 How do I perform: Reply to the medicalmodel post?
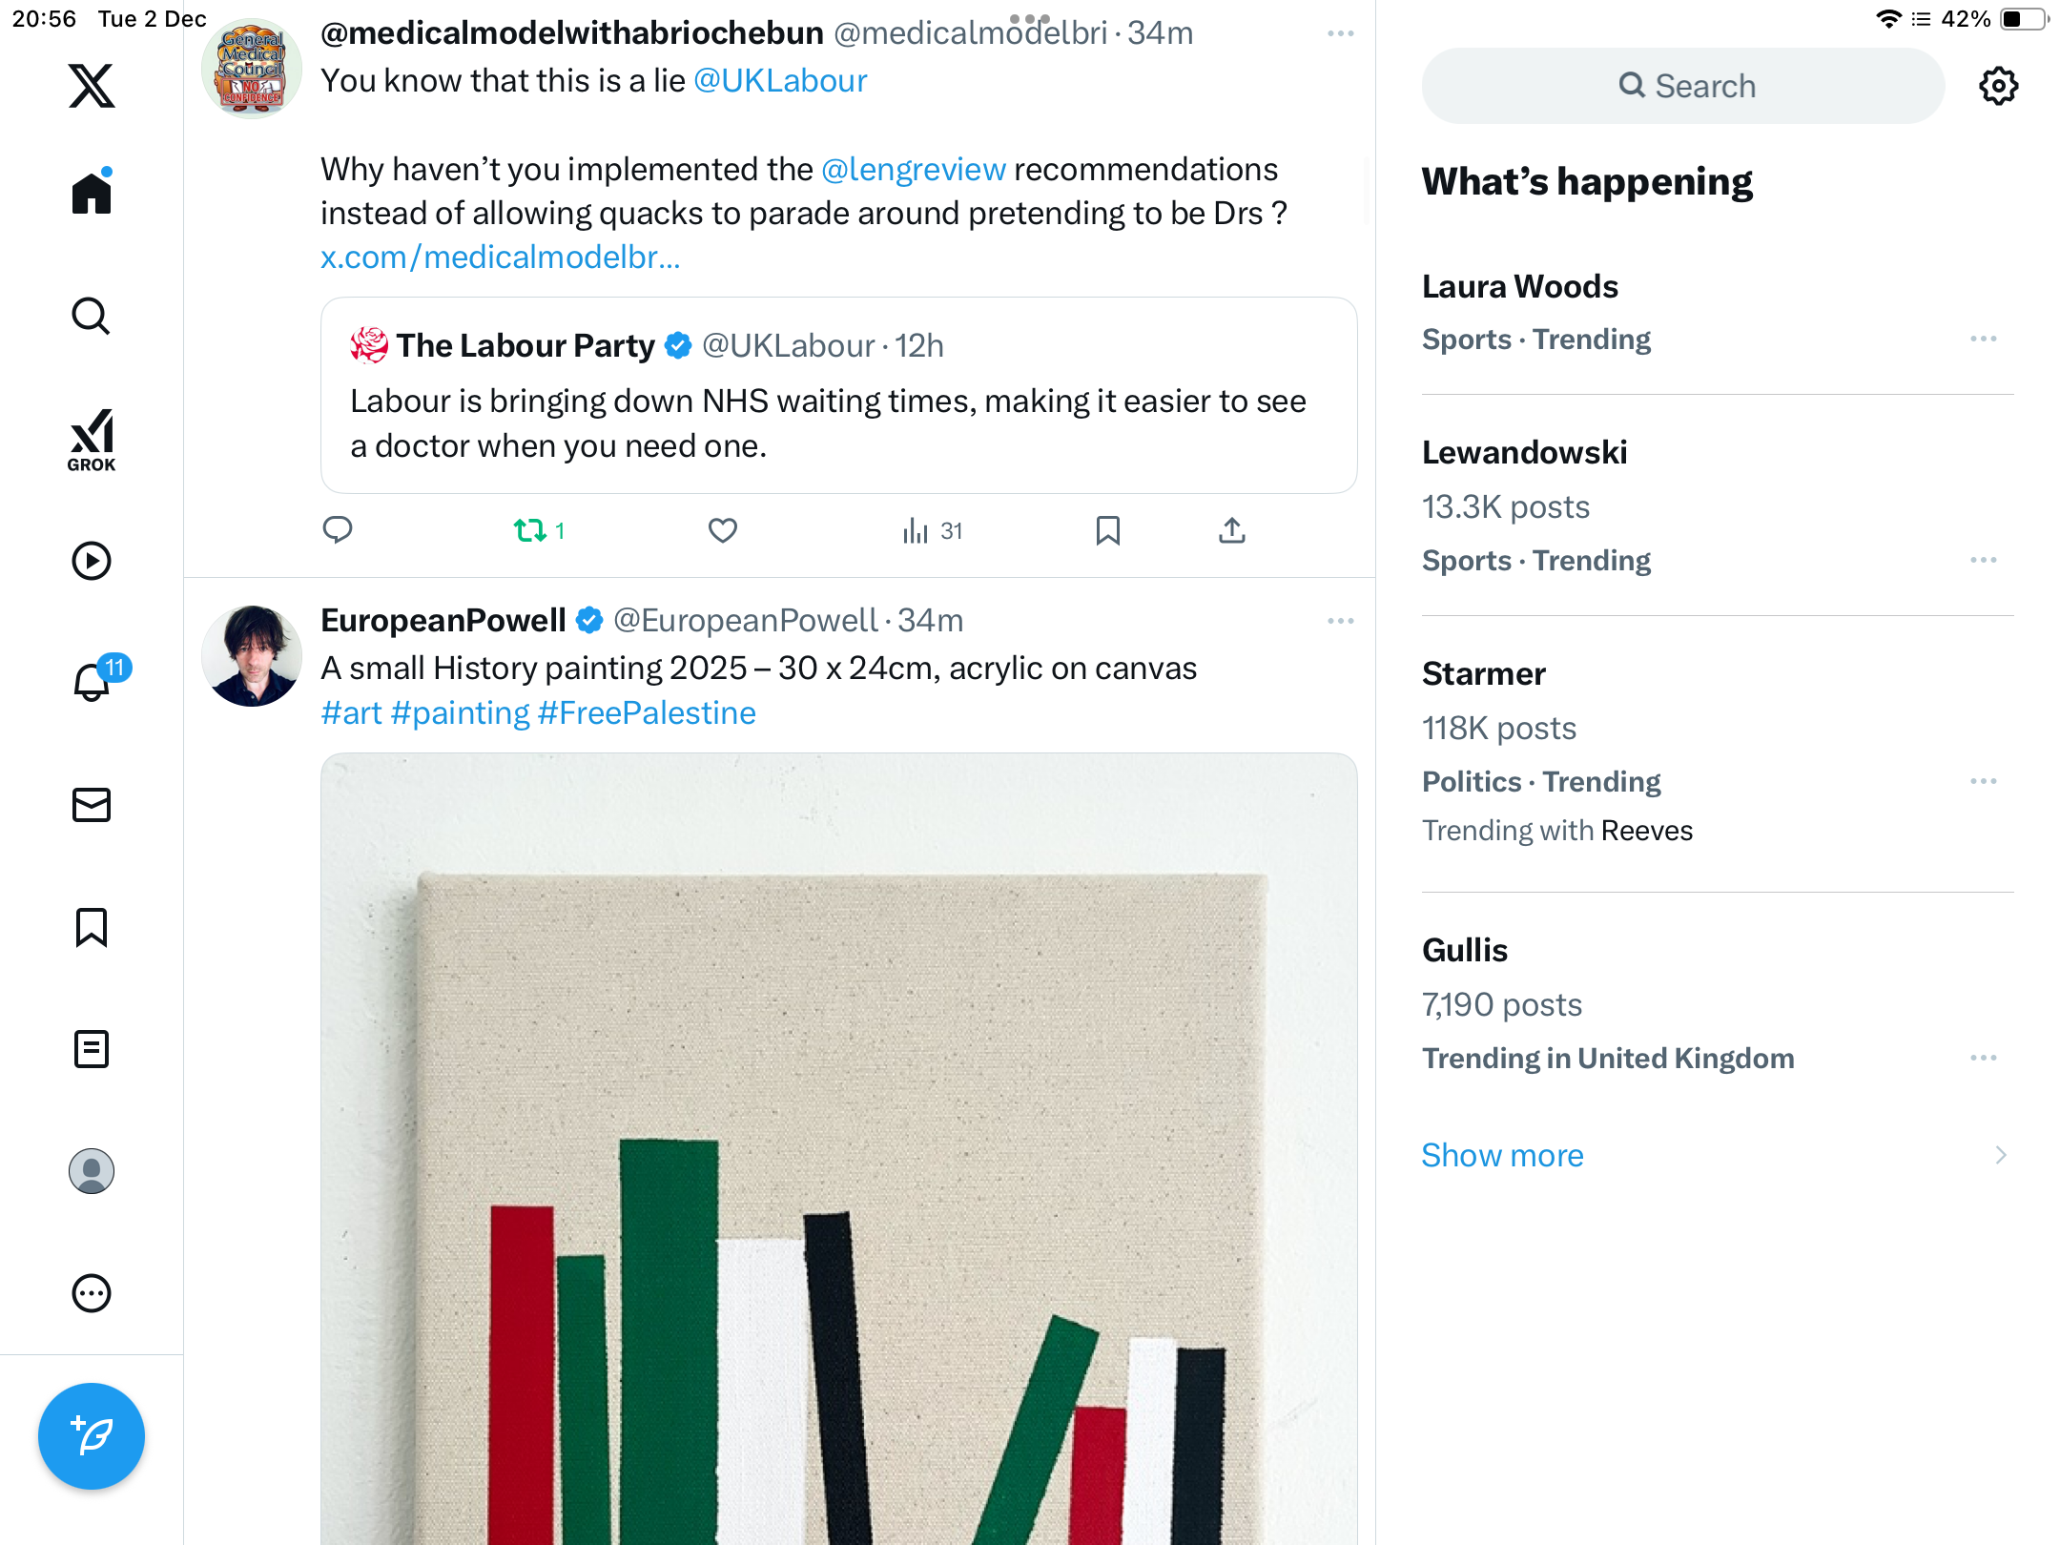coord(338,530)
